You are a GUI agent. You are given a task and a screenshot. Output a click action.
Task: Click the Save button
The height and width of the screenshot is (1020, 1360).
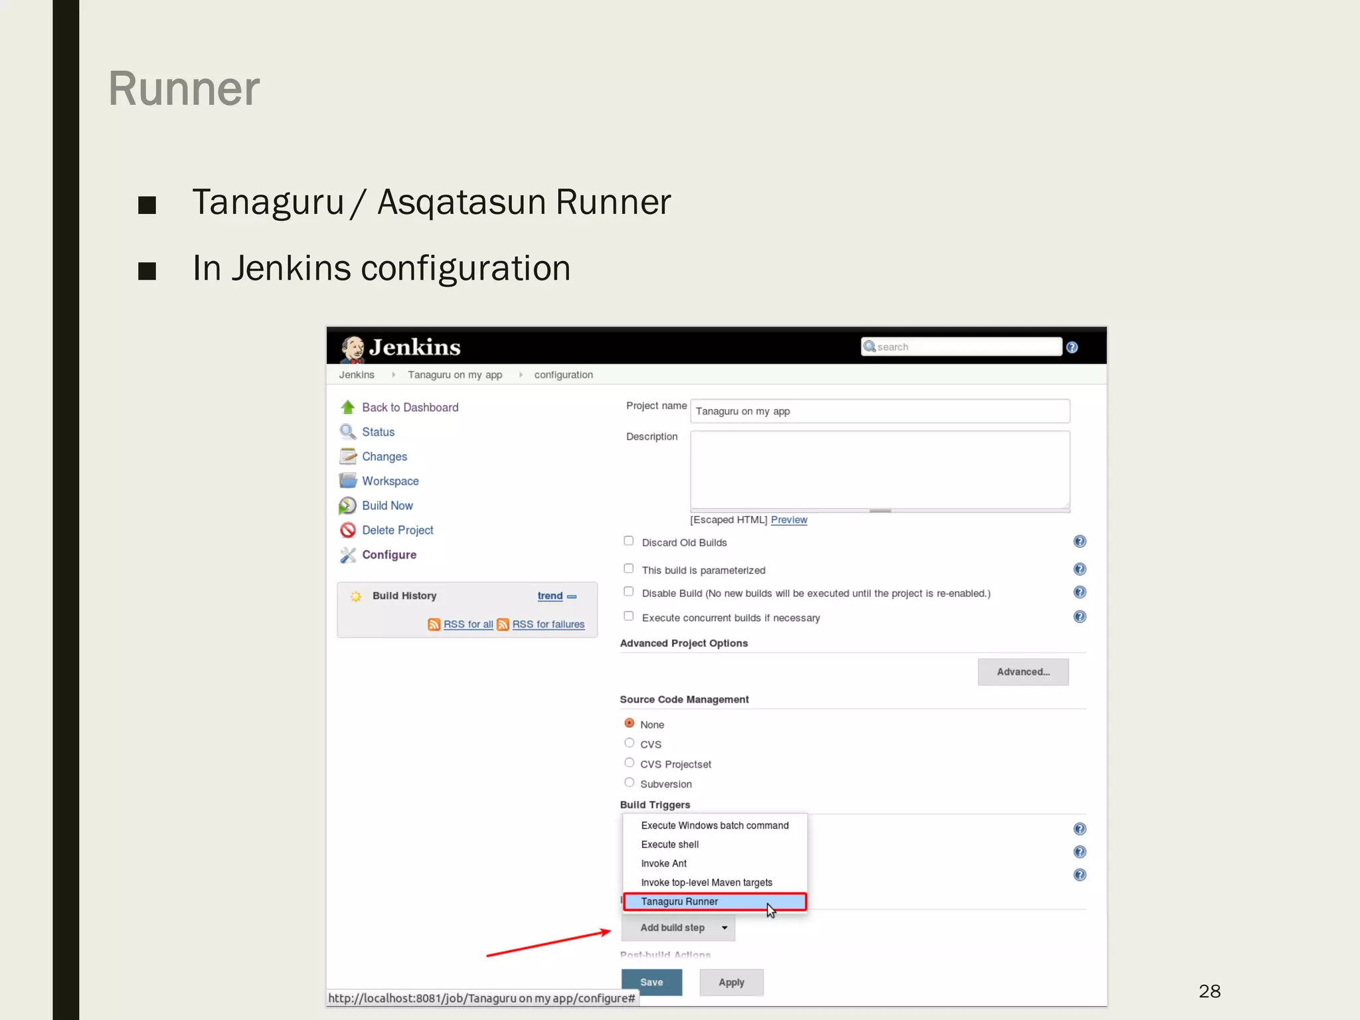pos(651,982)
